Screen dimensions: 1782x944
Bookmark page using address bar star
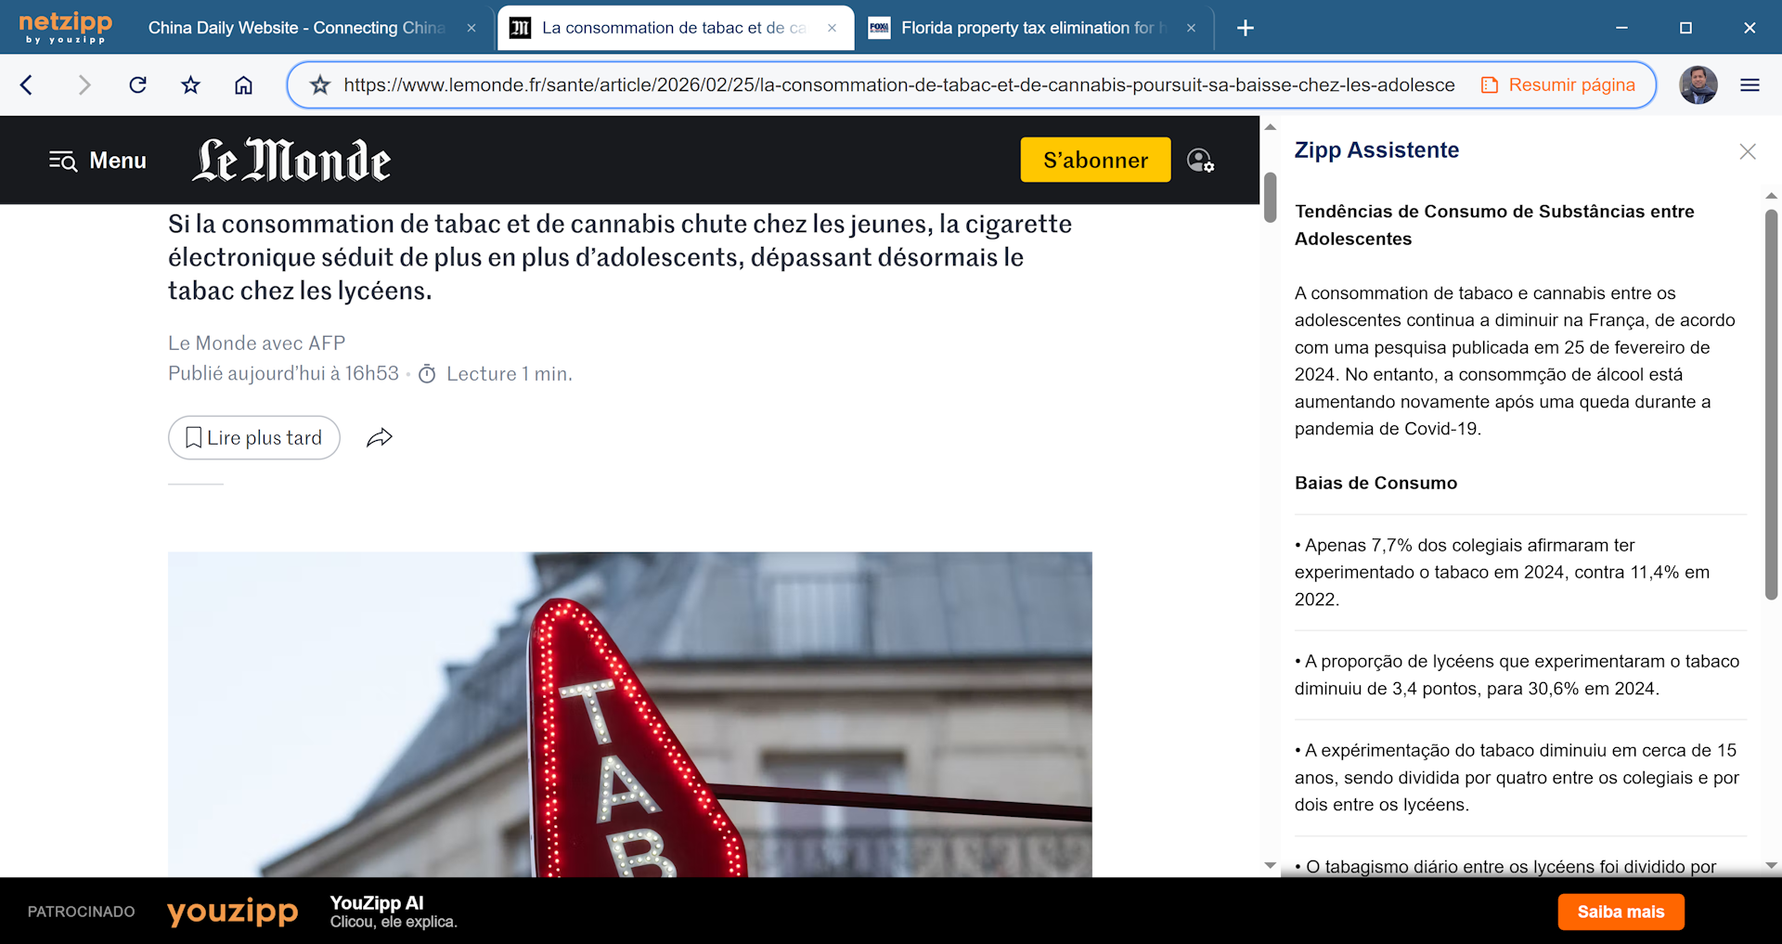(x=320, y=85)
